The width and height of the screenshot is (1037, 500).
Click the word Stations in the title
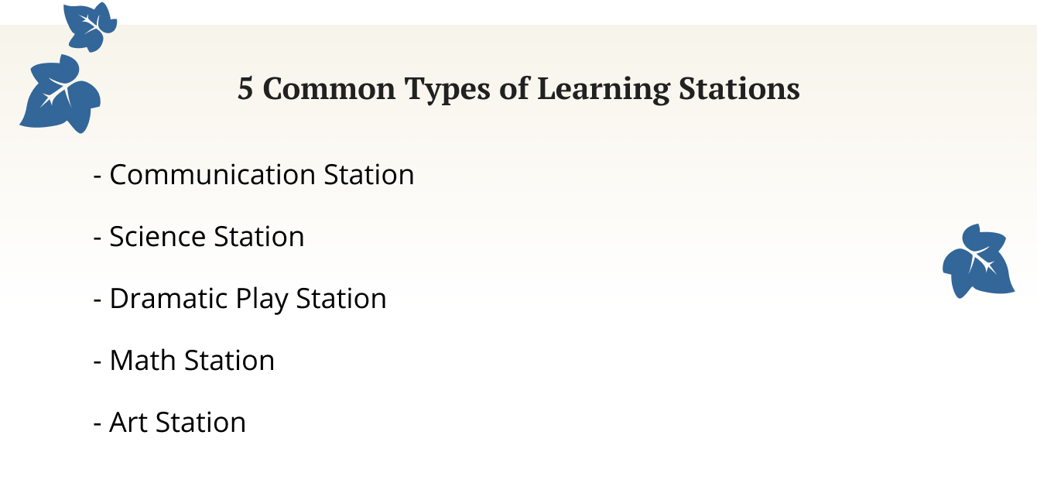739,90
